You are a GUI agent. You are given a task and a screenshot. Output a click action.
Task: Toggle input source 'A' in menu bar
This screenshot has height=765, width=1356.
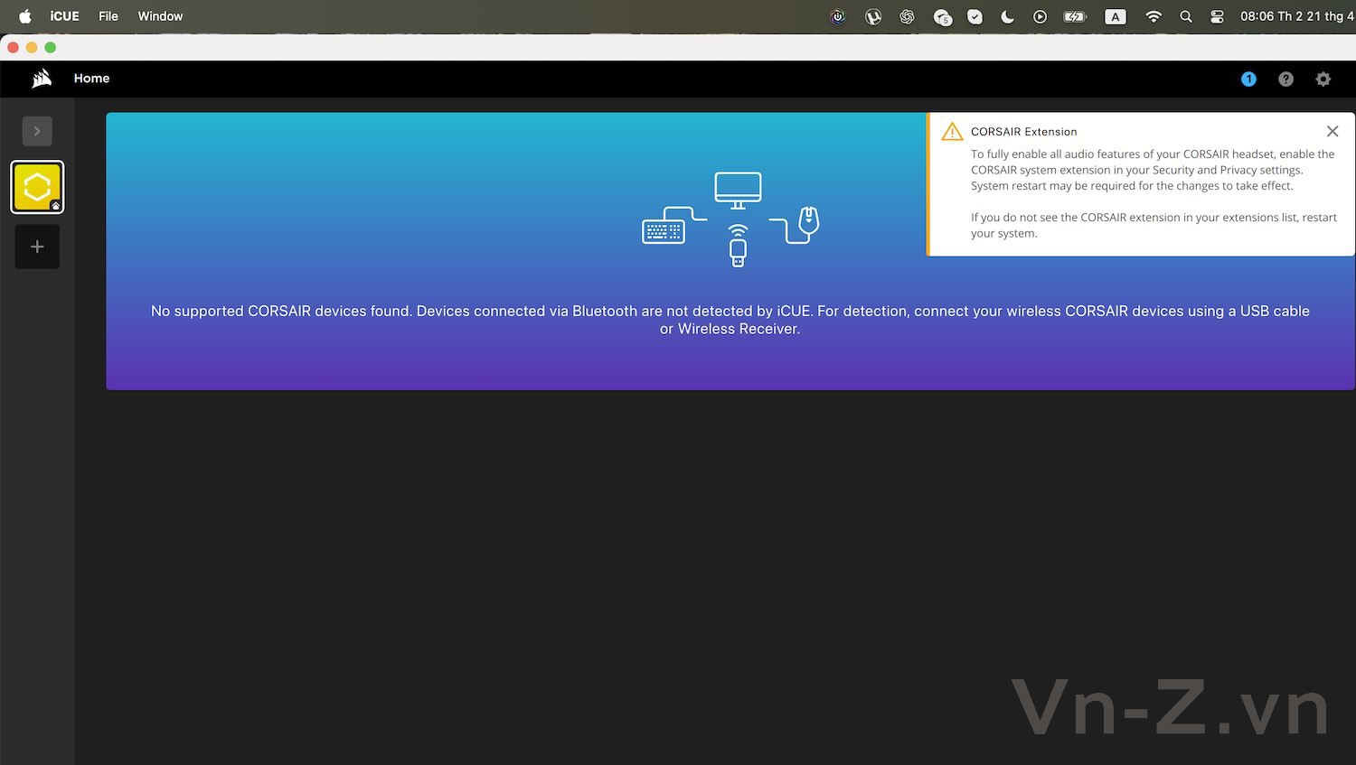point(1116,16)
